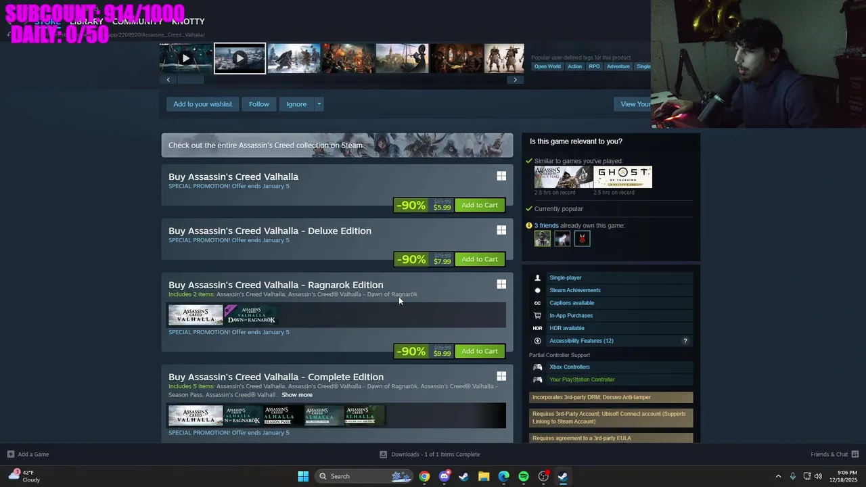Open the Assassin's Creed collection banner
Viewport: 866px width, 487px height.
tap(337, 145)
